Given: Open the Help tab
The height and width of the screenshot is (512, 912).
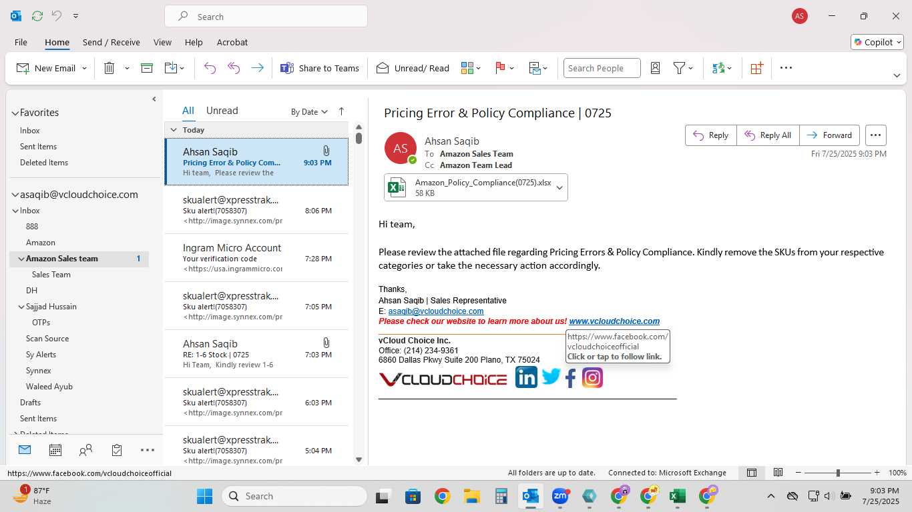Looking at the screenshot, I should tap(194, 42).
